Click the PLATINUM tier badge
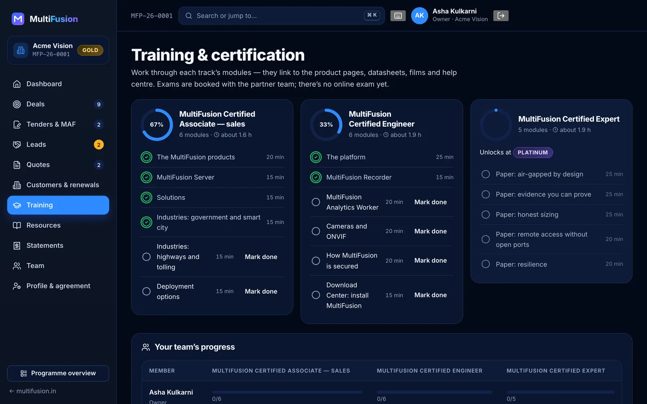Screen dimensions: 647x404 coord(533,152)
